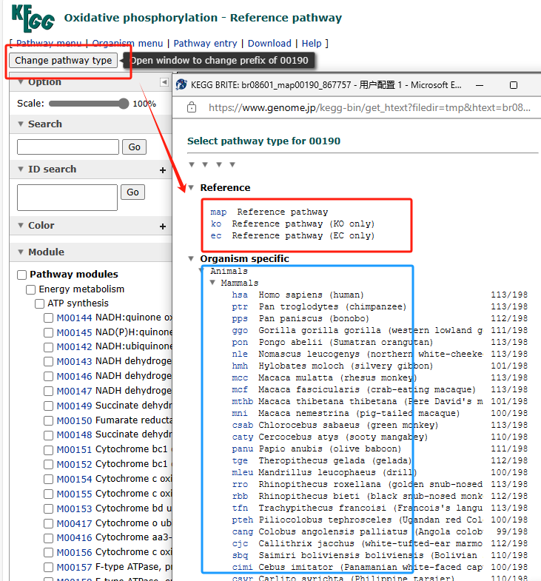The image size is (541, 581).
Task: Toggle the Pathway modules checkbox
Action: (22, 275)
